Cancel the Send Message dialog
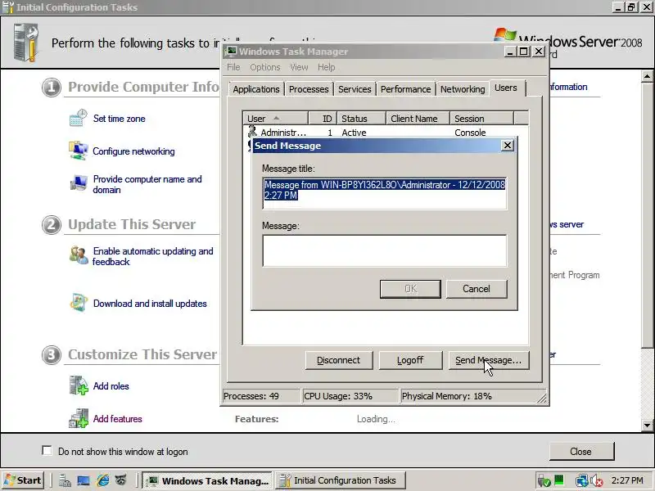Image resolution: width=655 pixels, height=491 pixels. [x=477, y=289]
